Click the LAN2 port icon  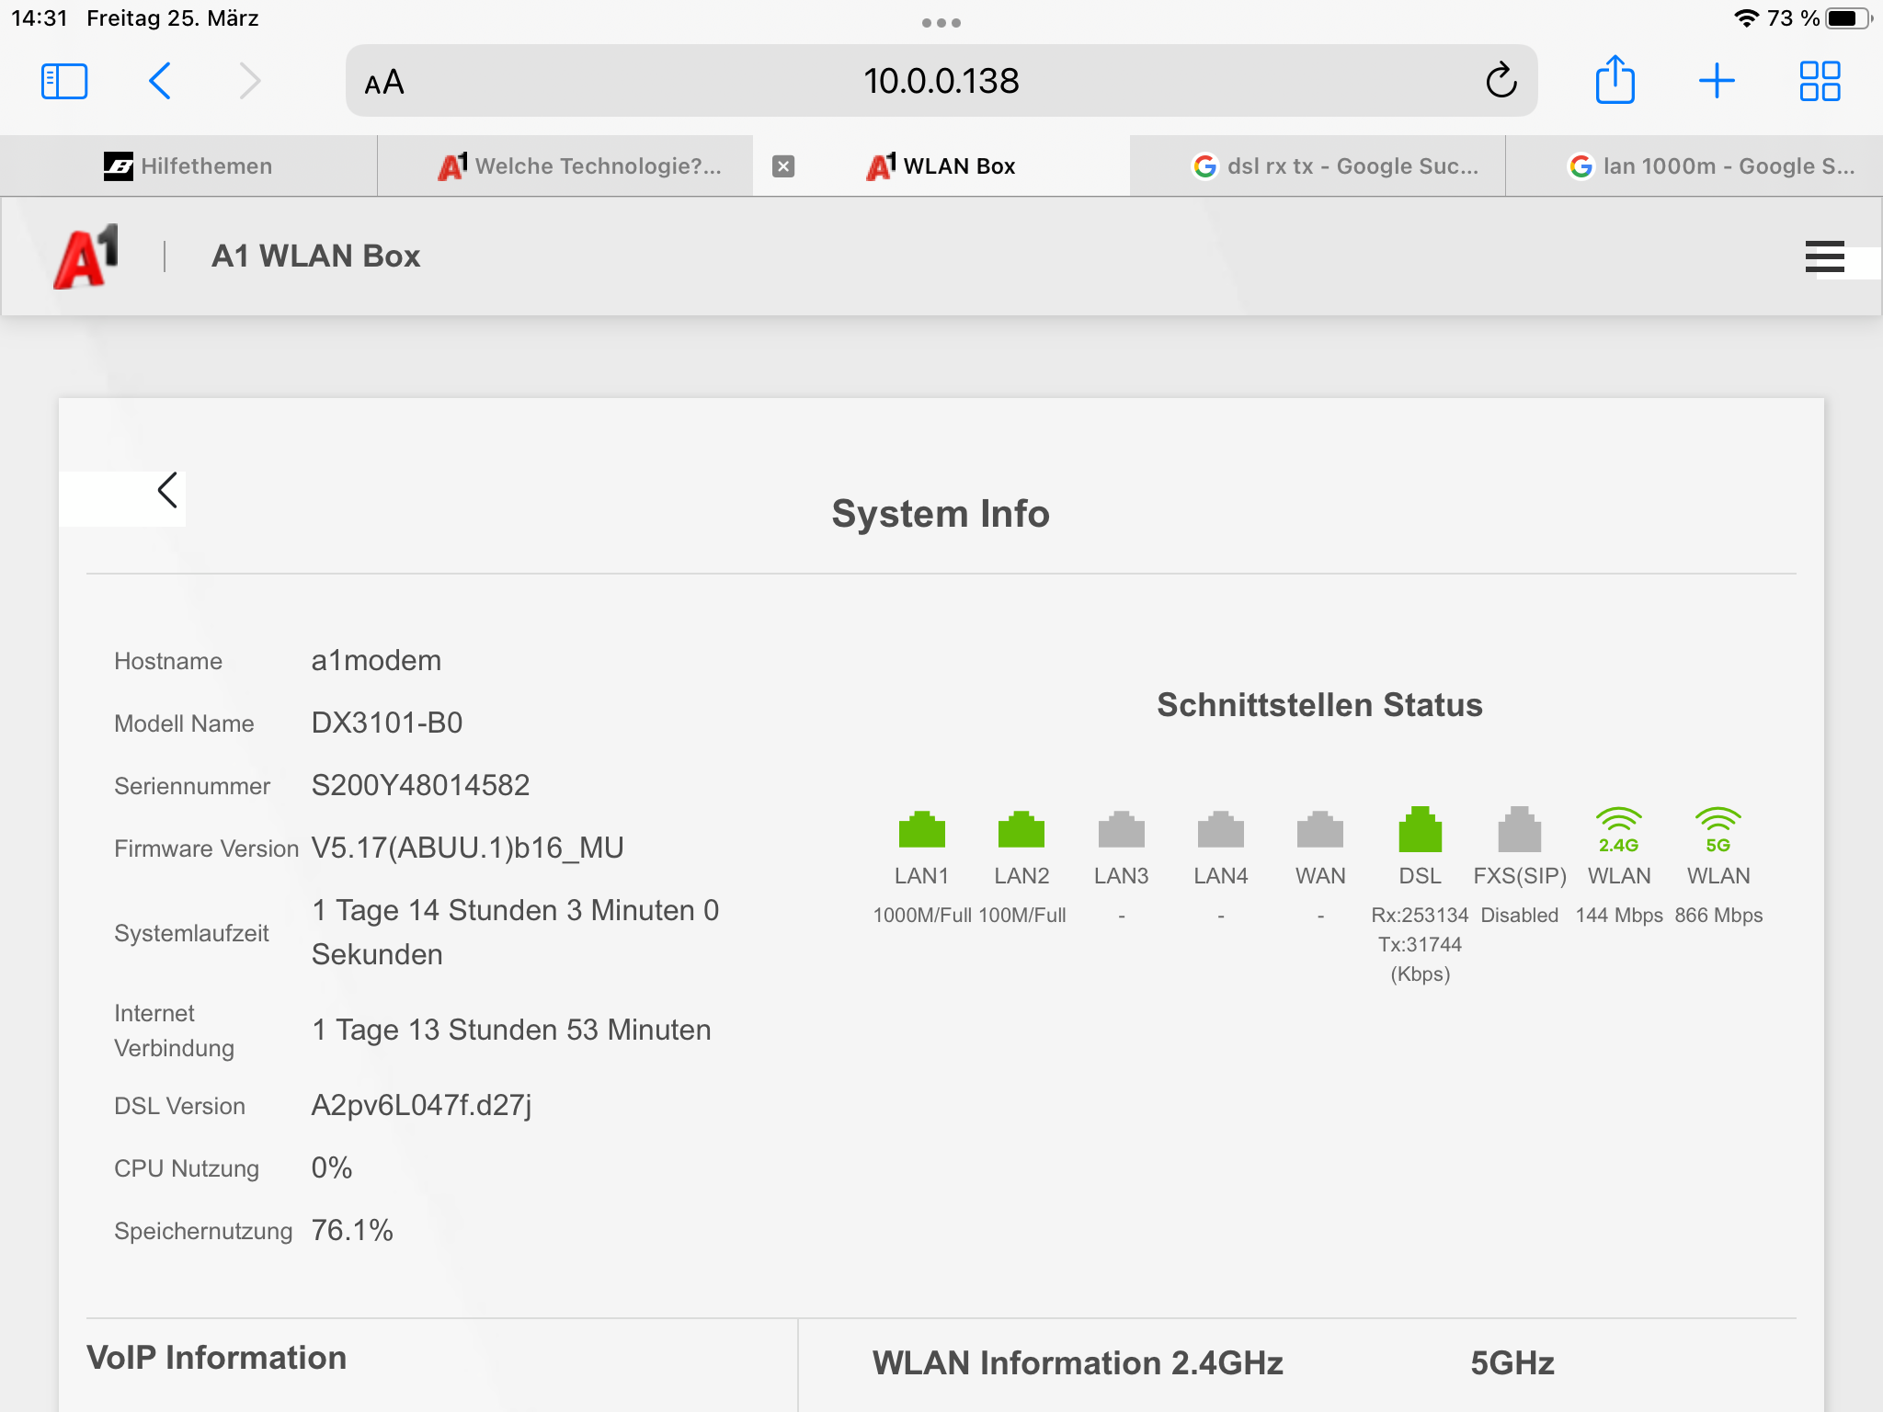(x=1021, y=829)
